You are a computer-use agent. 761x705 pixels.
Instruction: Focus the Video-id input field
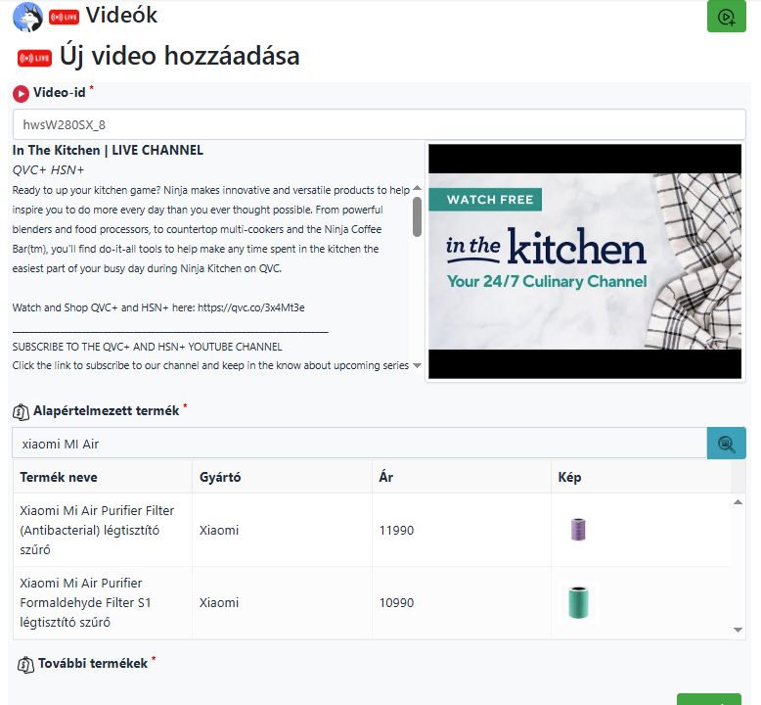380,125
